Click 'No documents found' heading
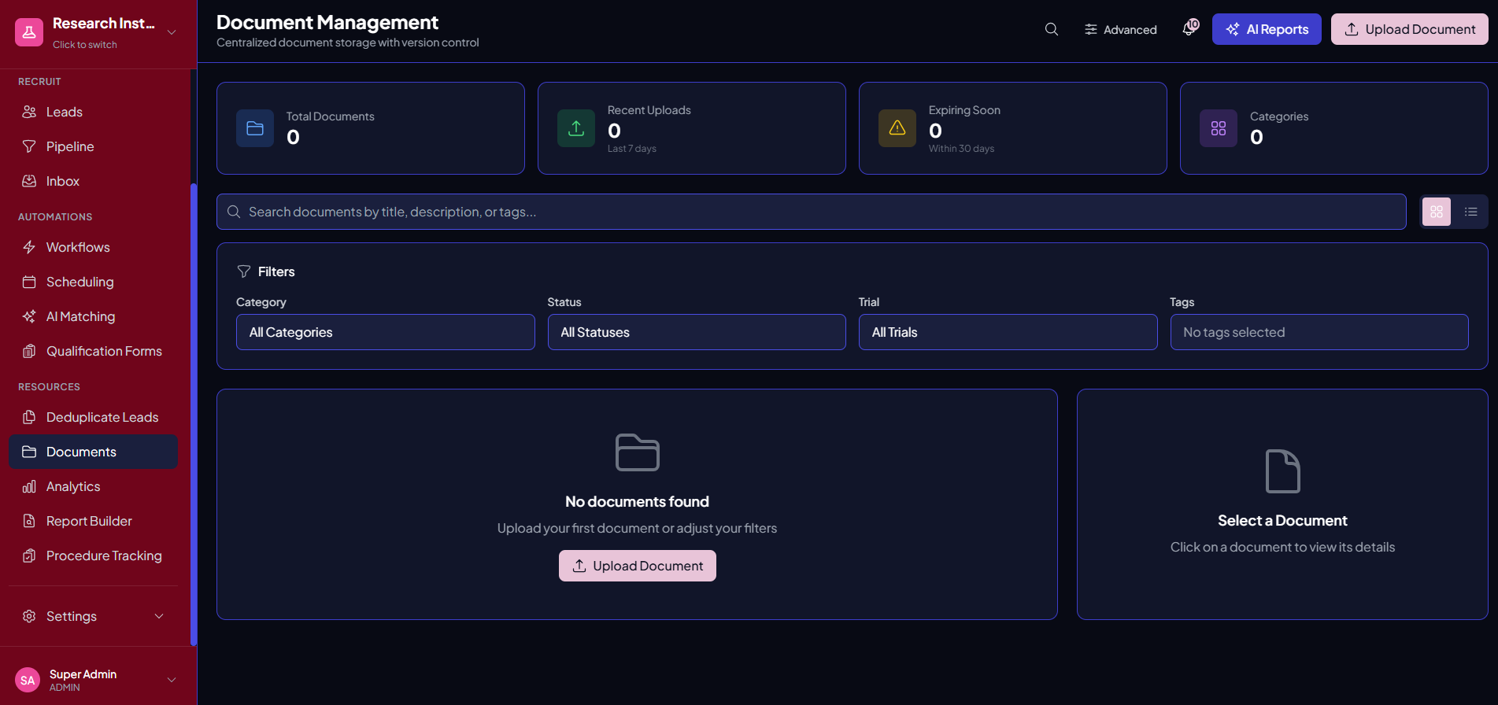The image size is (1498, 705). [x=637, y=501]
